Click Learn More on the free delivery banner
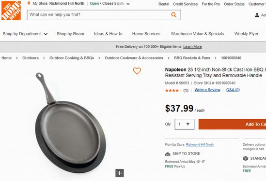This screenshot has width=266, height=181. point(192,47)
